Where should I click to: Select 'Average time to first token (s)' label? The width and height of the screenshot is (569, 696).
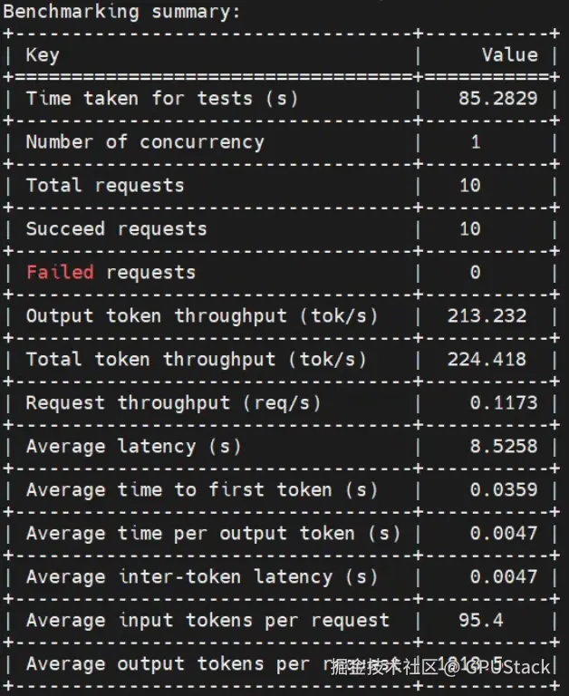[x=201, y=490]
